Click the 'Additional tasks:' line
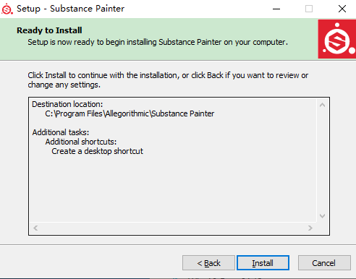Image resolution: width=356 pixels, height=279 pixels. (61, 132)
